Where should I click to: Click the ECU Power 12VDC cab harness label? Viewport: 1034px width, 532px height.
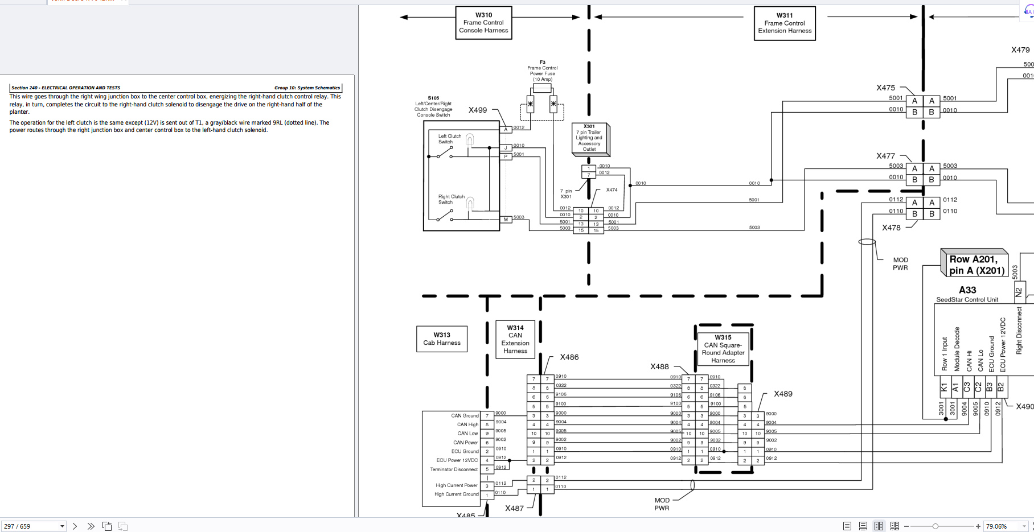pyautogui.click(x=457, y=460)
